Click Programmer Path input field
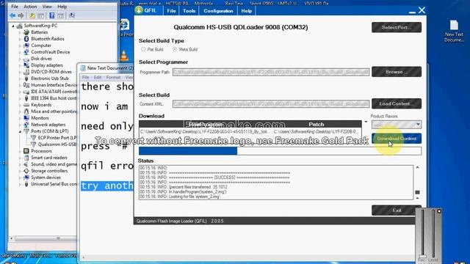Image resolution: width=470 pixels, height=264 pixels. click(271, 72)
